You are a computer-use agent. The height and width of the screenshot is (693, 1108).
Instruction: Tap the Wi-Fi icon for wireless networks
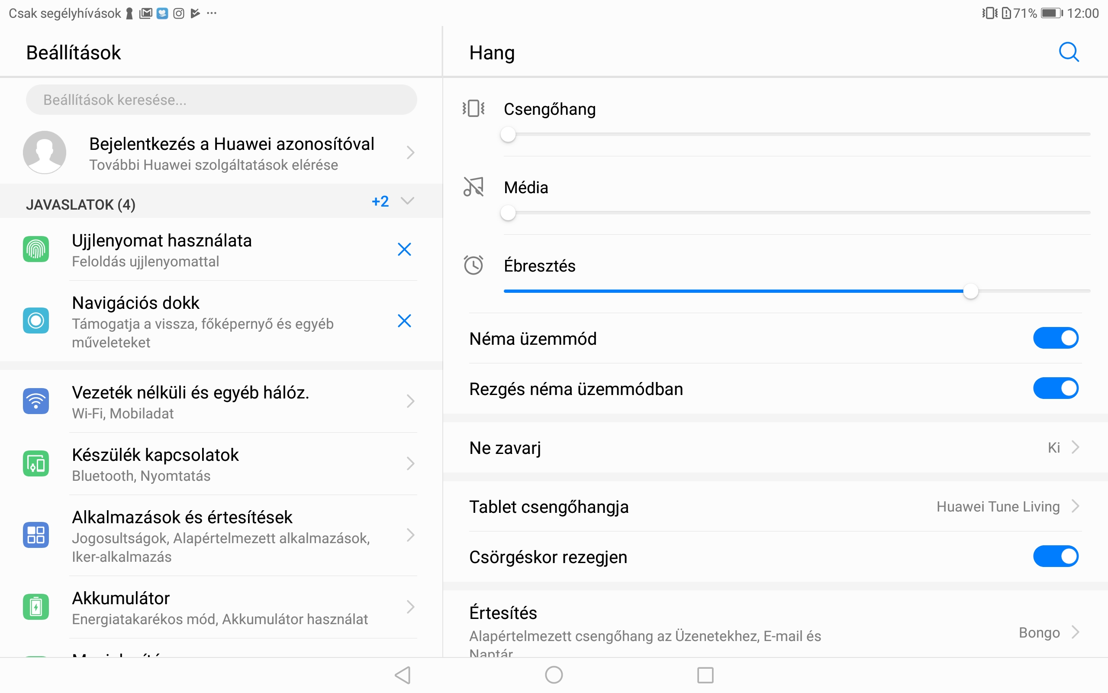(36, 402)
